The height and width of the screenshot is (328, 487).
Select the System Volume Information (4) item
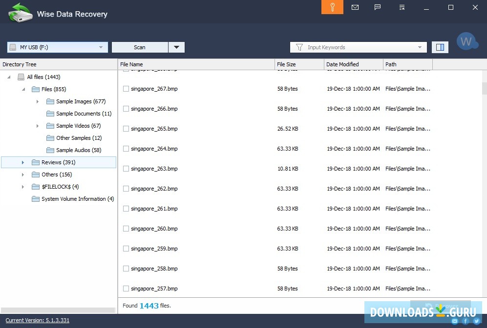click(x=78, y=199)
